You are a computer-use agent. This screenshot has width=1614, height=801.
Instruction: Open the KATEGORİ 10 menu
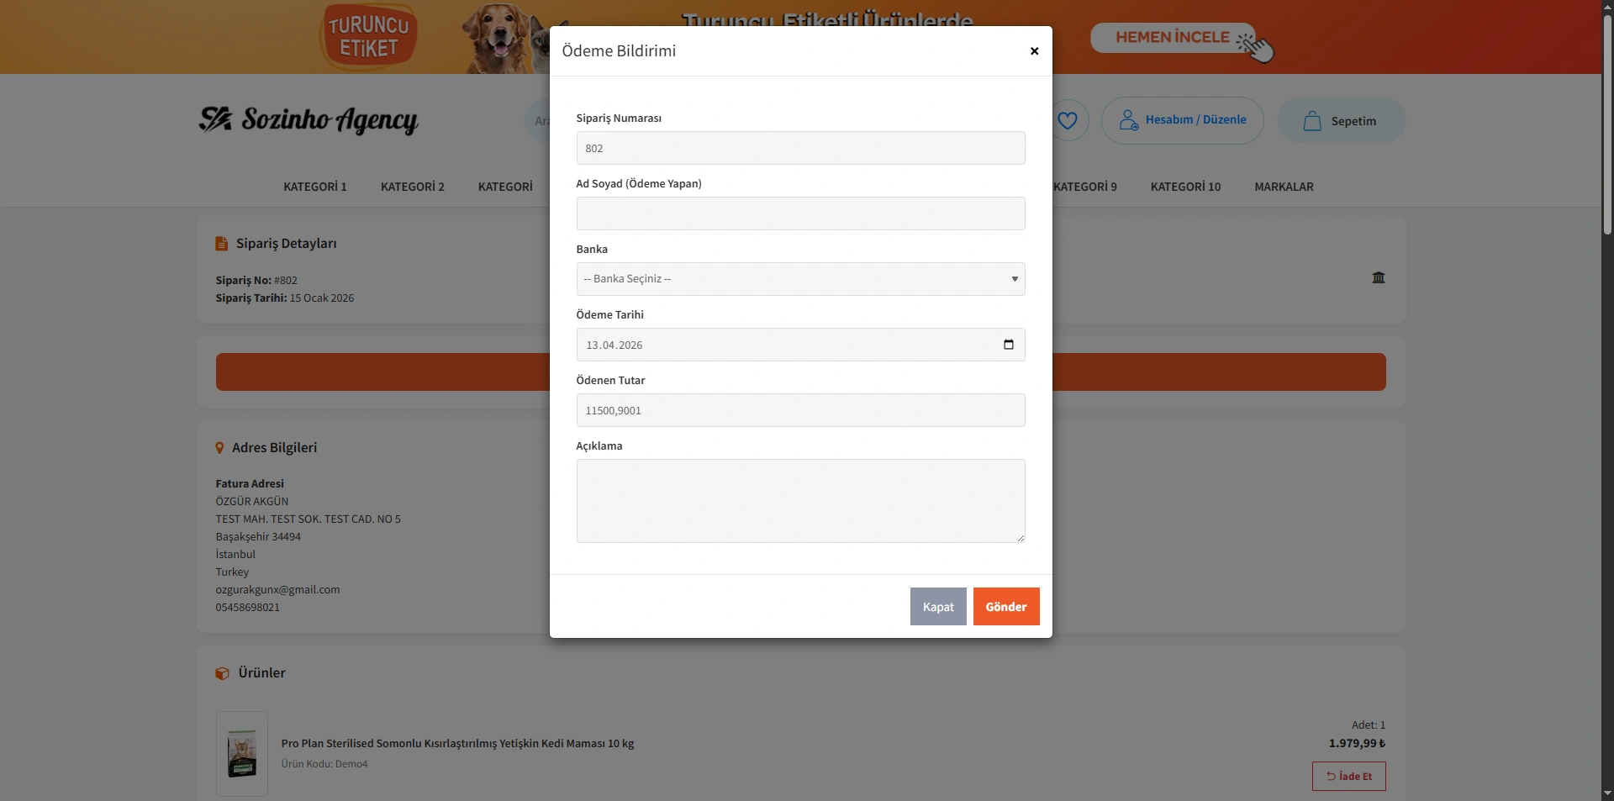pos(1185,187)
